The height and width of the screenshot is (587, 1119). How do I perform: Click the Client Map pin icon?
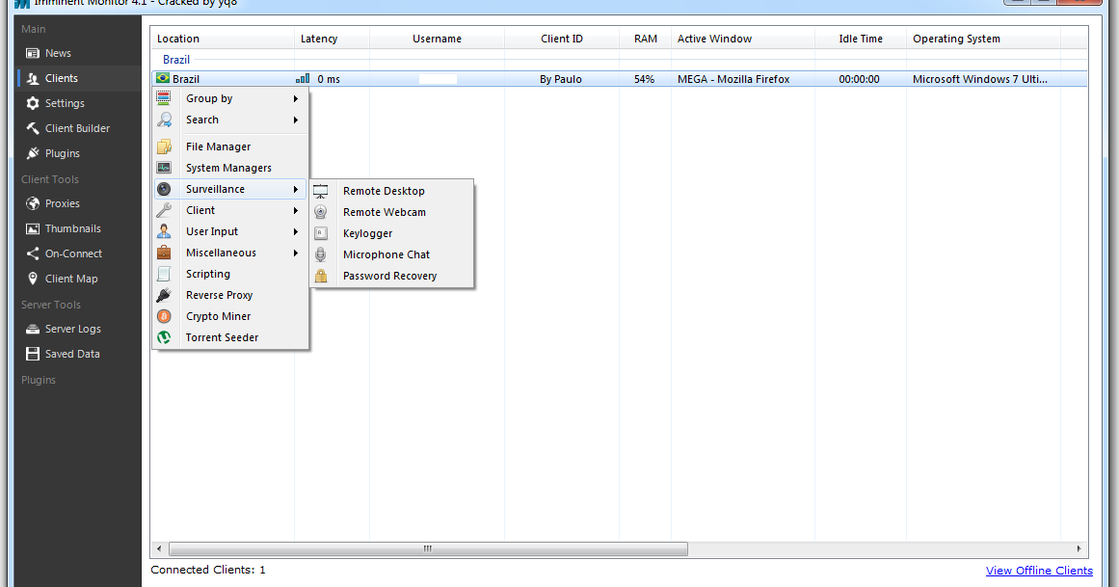[32, 279]
